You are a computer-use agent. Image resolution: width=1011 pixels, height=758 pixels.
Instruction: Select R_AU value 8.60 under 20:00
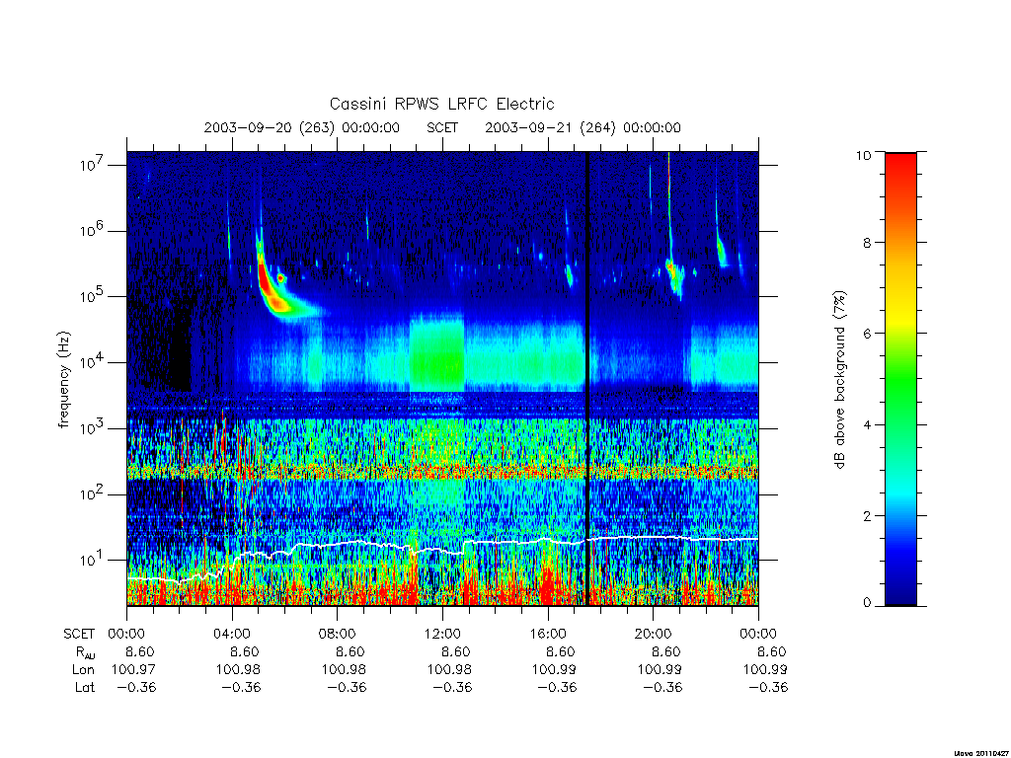666,651
